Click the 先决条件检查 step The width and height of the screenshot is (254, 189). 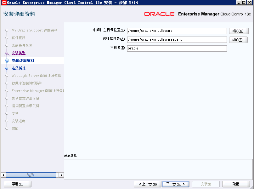tap(22, 45)
